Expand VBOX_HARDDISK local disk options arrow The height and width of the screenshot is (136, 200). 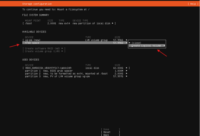click(127, 68)
